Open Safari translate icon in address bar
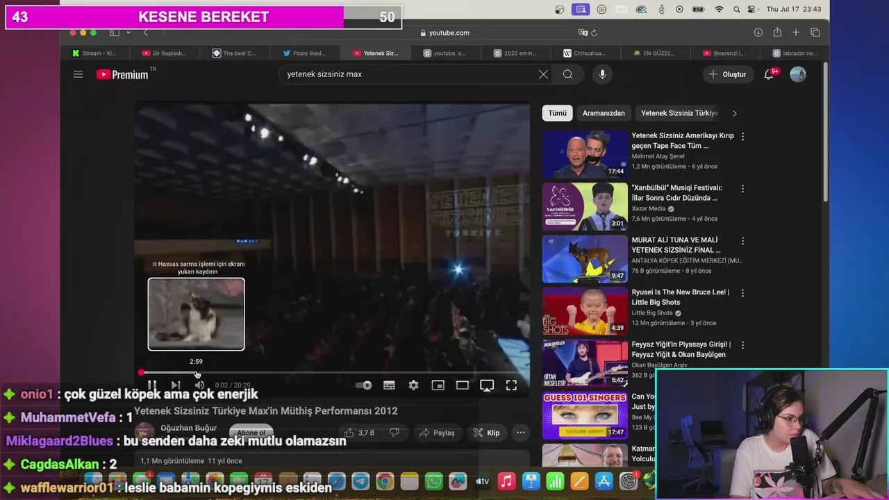889x500 pixels. coord(583,33)
